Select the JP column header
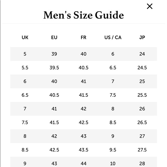 142,37
